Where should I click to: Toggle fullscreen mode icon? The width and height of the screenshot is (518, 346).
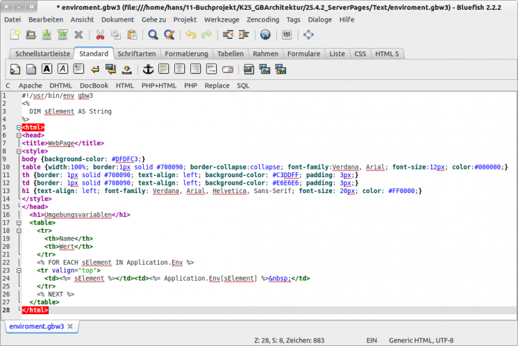coord(308,34)
